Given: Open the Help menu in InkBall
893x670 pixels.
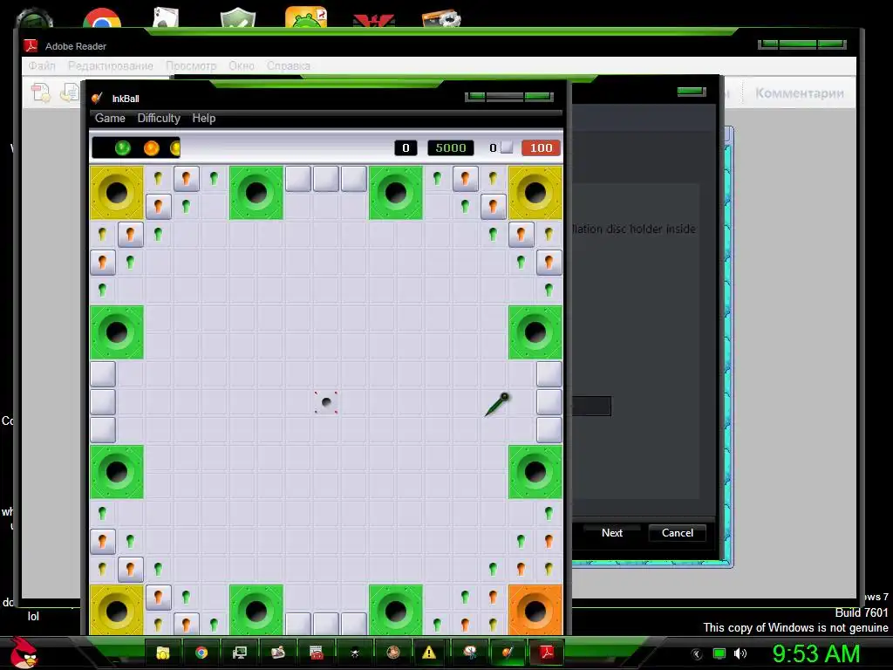Looking at the screenshot, I should [x=203, y=118].
